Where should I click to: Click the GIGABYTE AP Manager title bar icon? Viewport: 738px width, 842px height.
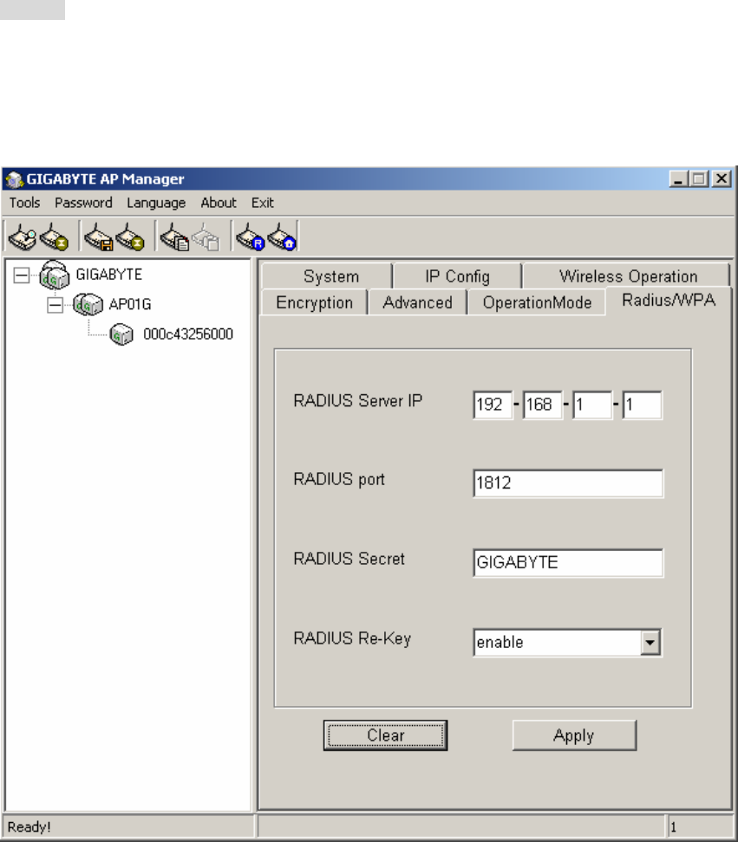[14, 178]
